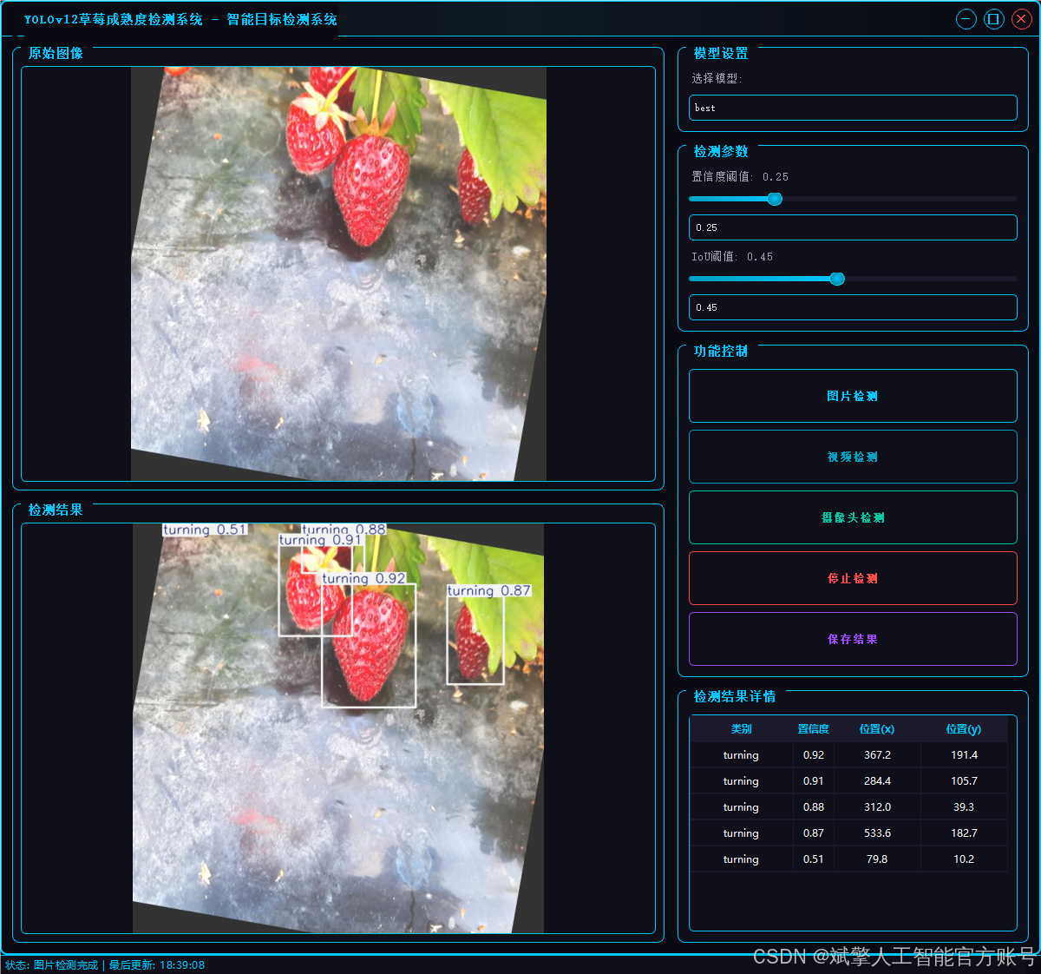This screenshot has height=974, width=1041.
Task: Click the 位置(x) column header
Action: (877, 729)
